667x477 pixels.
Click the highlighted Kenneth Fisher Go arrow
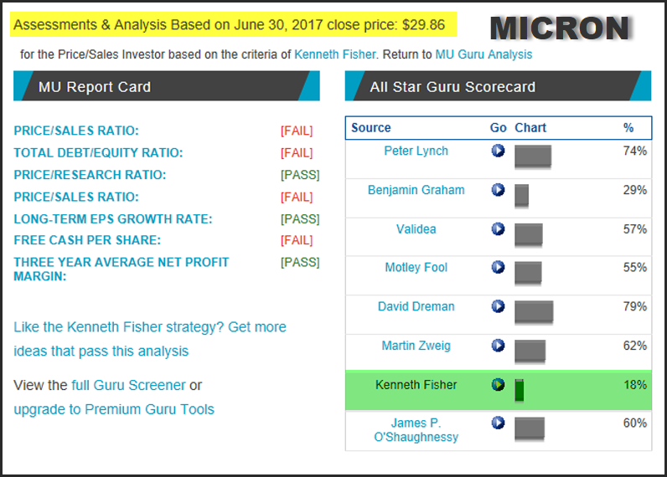click(x=498, y=385)
